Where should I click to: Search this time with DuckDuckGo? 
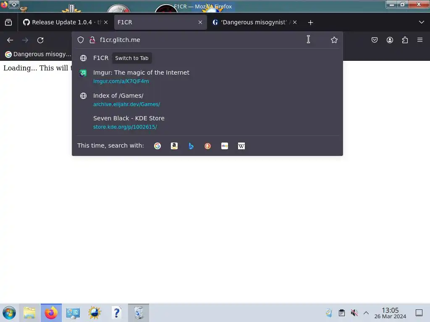click(207, 146)
